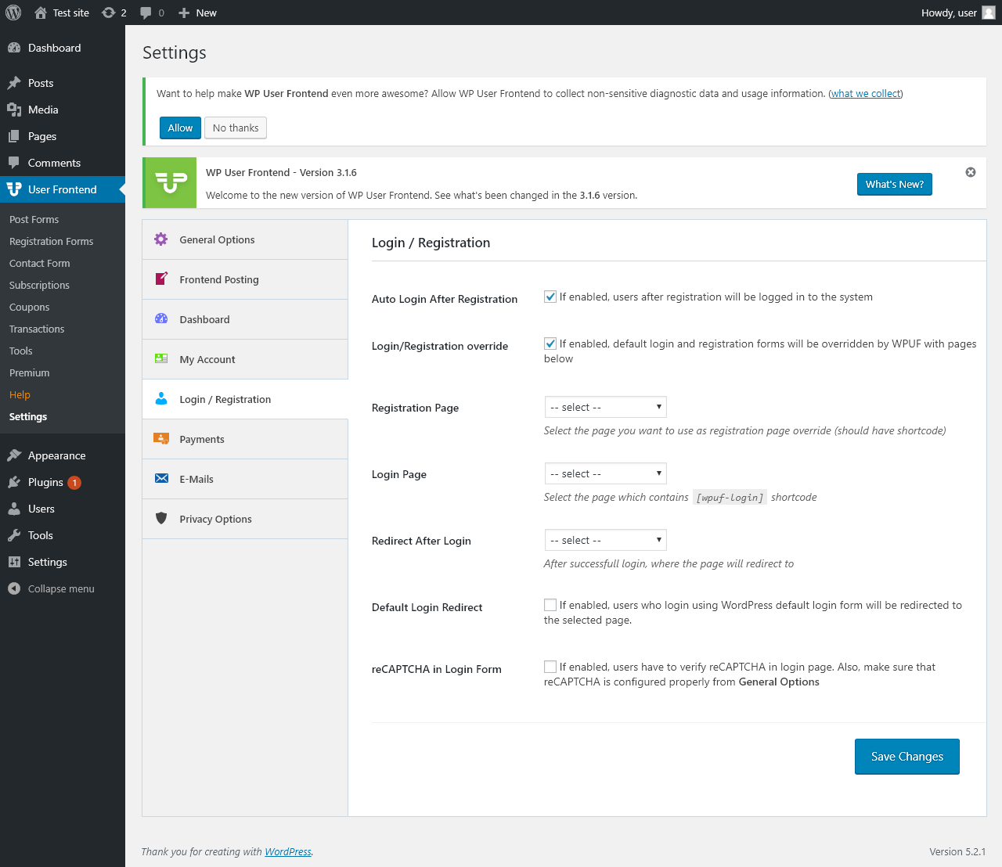1002x867 pixels.
Task: Enable Default Login Redirect checkbox
Action: tap(550, 605)
